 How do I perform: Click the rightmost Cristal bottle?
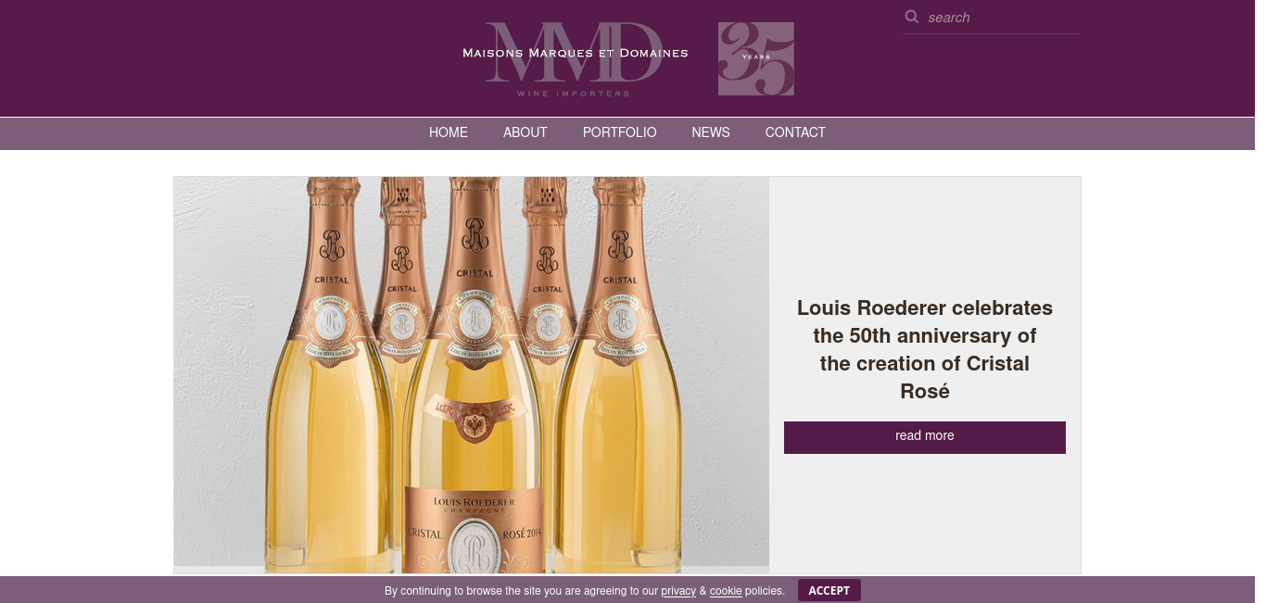click(618, 375)
